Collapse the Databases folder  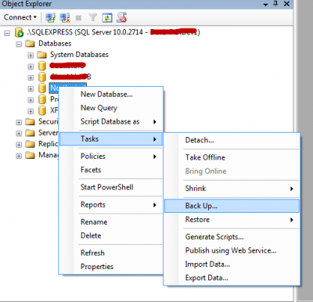[x=19, y=44]
